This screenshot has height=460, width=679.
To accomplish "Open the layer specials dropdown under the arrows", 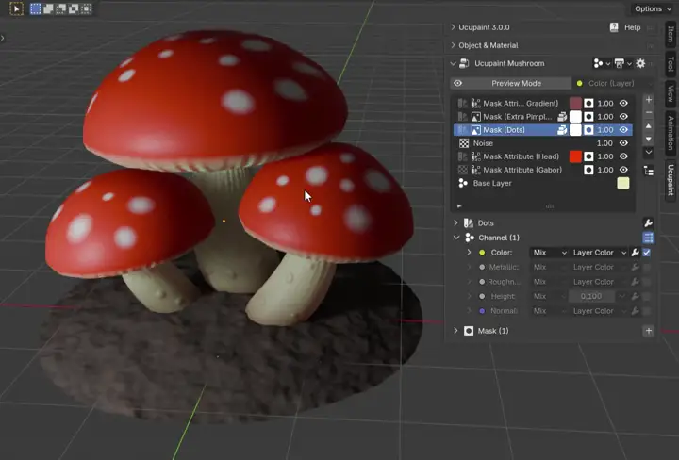I will coord(649,152).
